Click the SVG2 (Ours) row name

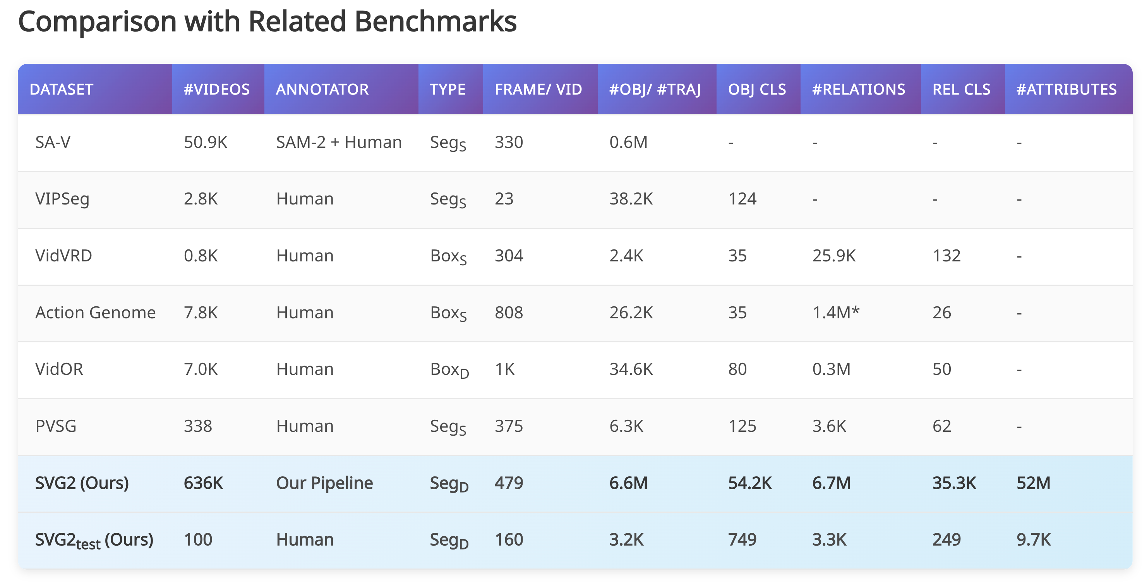82,483
